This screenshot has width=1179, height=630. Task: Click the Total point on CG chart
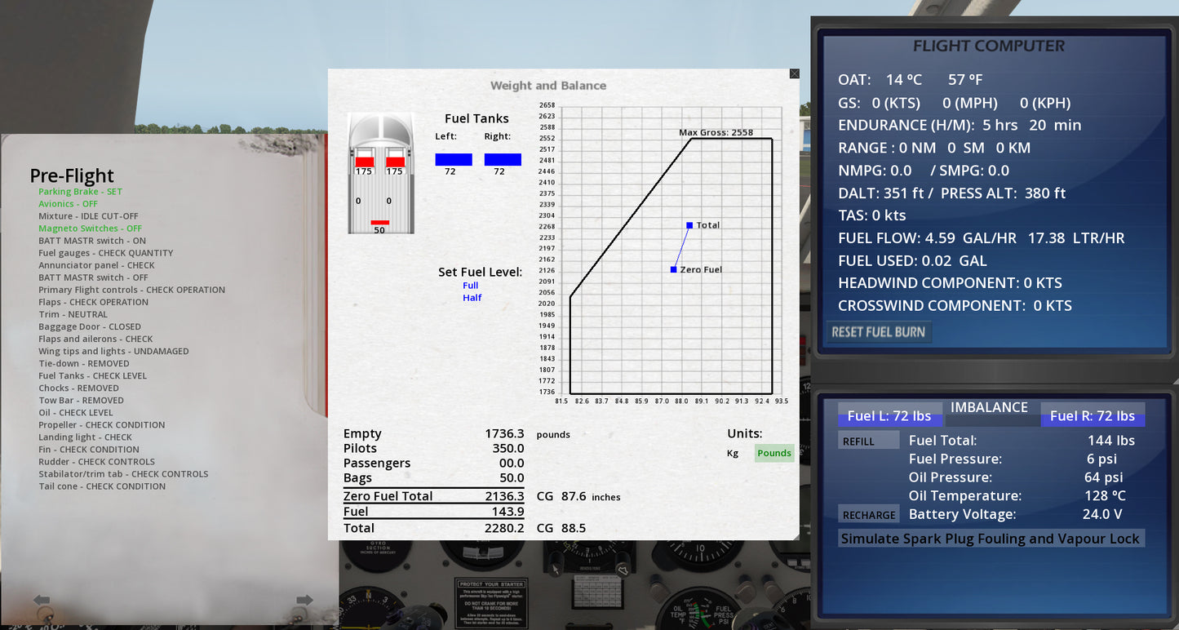point(689,225)
